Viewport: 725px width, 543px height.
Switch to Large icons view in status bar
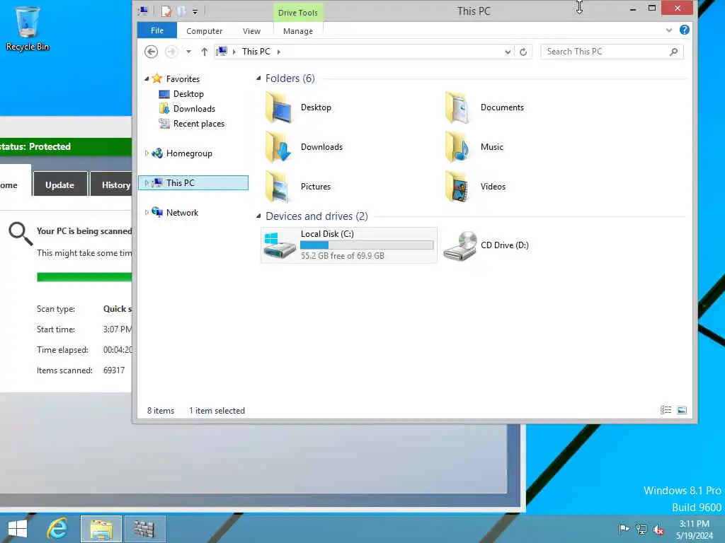682,410
